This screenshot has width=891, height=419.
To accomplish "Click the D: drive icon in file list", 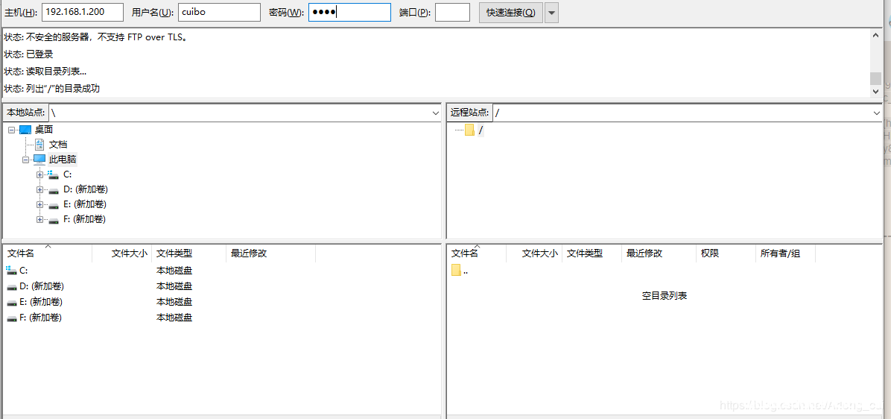I will pos(11,286).
